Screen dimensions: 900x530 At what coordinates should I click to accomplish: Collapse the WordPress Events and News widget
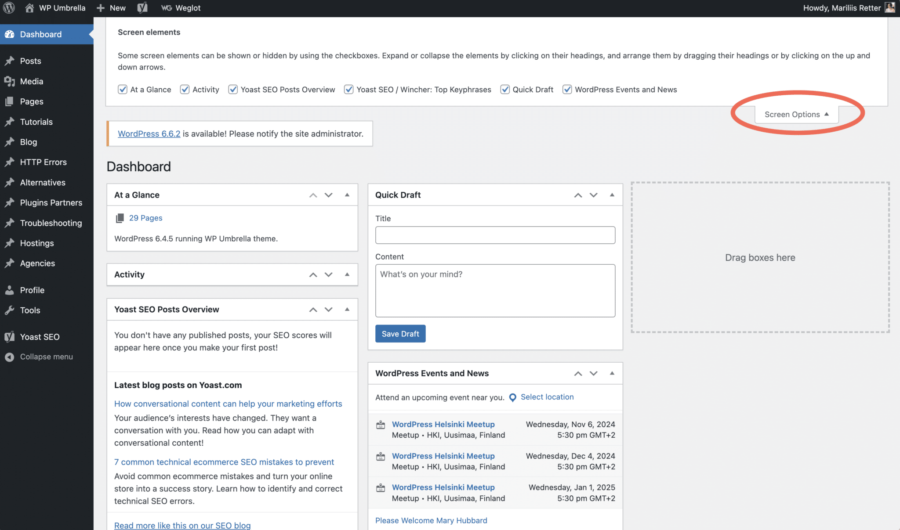[x=612, y=373]
